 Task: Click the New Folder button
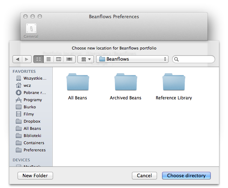(35, 176)
